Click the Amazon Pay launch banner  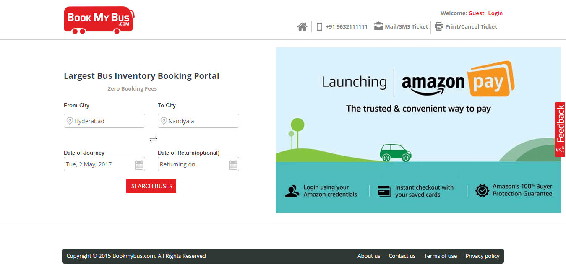[418, 130]
